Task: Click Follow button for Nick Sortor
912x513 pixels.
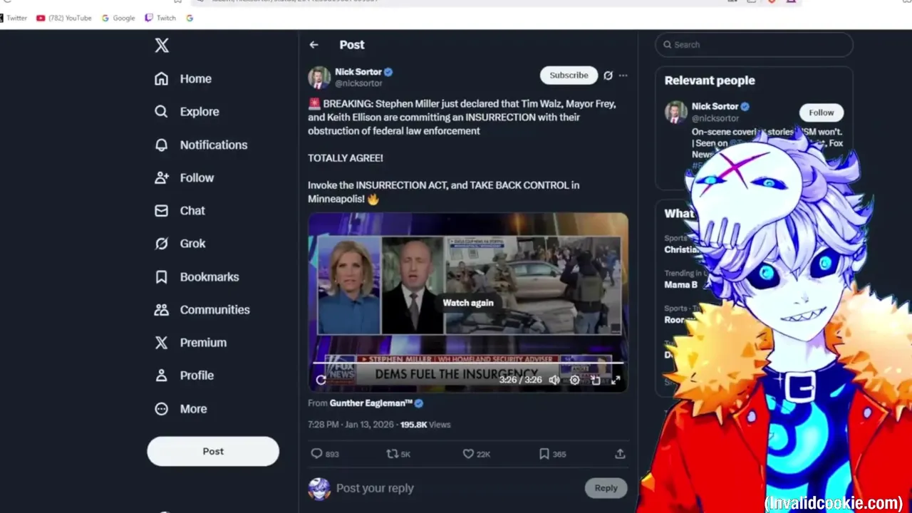Action: 821,113
